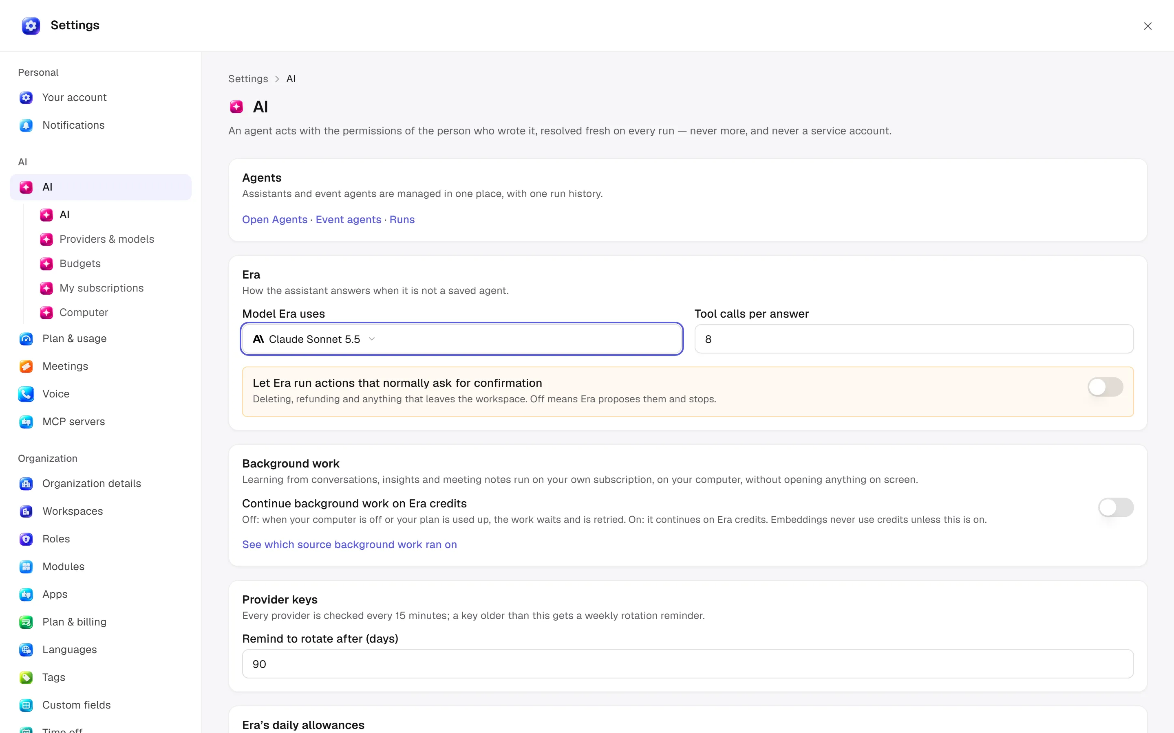Click the Notifications bell icon
The width and height of the screenshot is (1174, 733).
click(x=26, y=125)
